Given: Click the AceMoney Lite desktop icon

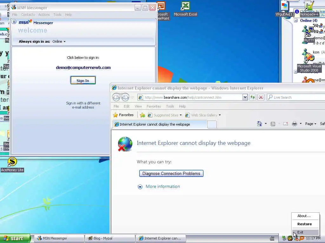Looking at the screenshot, I should point(12,165).
